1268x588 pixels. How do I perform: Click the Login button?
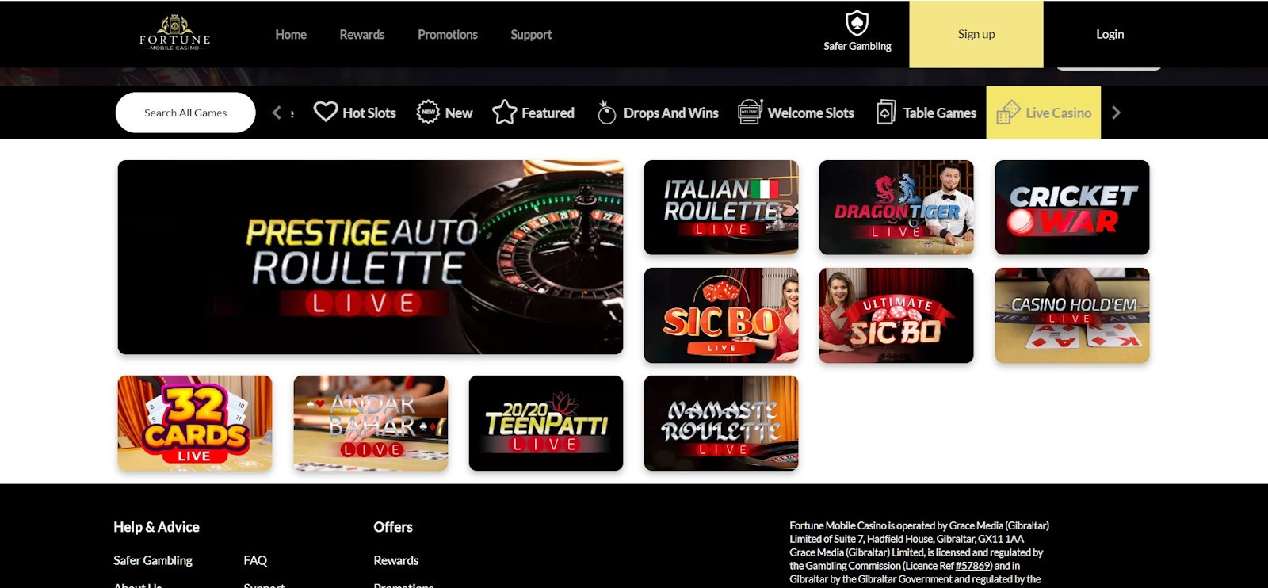[x=1109, y=34]
